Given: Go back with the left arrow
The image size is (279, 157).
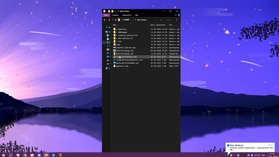Looking at the screenshot, I should (105, 20).
